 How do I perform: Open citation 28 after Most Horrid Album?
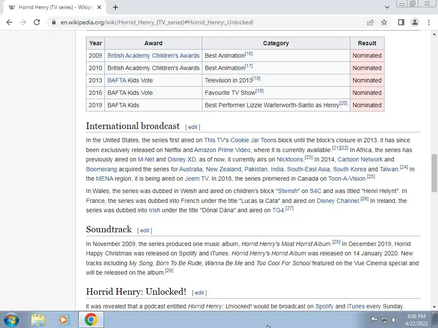336,242
